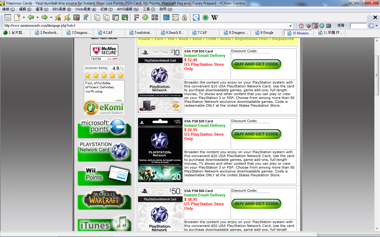Click the disconnect lightning icon with red X
The height and width of the screenshot is (237, 380).
tap(58, 17)
